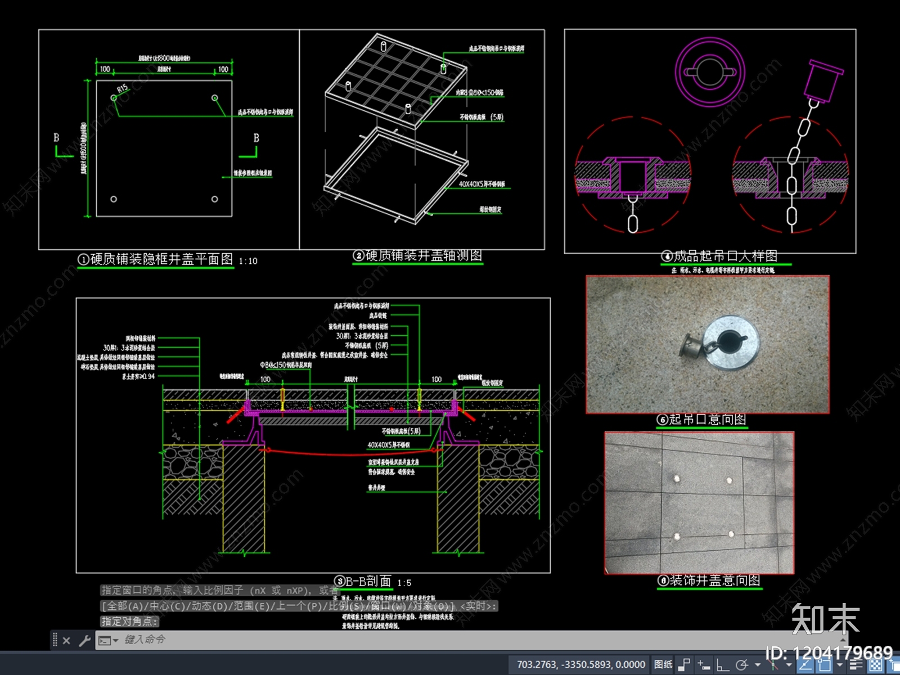This screenshot has width=900, height=675.
Task: Open Polar Tracking angle dropdown arrow
Action: click(x=758, y=665)
